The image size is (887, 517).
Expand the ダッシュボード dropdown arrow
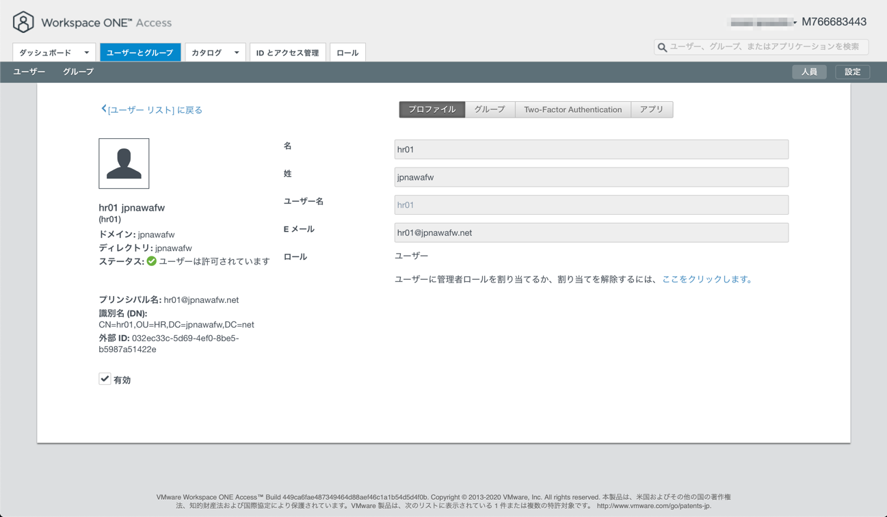[87, 53]
